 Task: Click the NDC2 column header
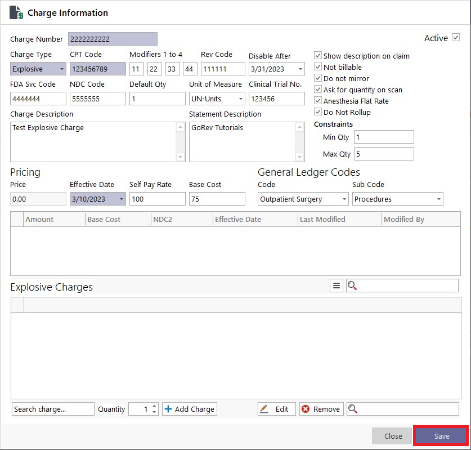(x=182, y=219)
